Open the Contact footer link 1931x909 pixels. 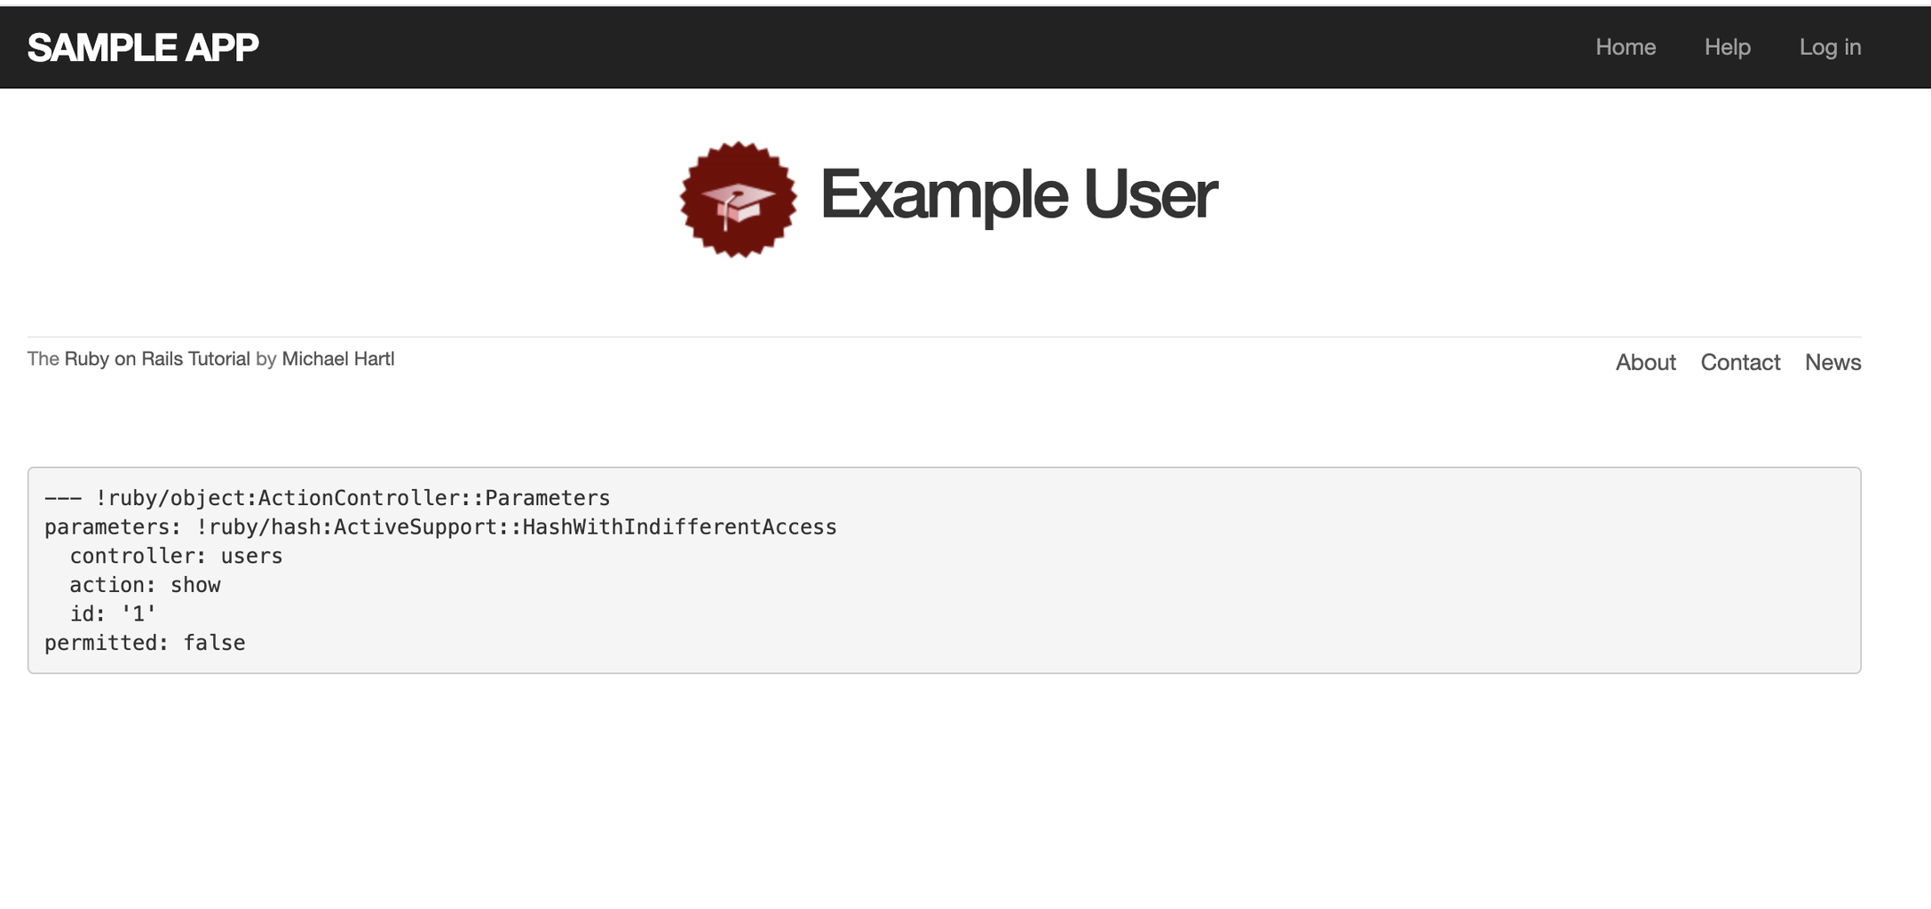(1740, 362)
